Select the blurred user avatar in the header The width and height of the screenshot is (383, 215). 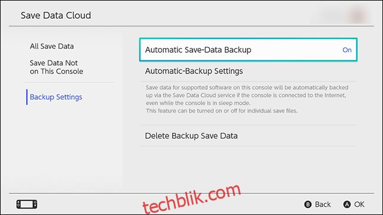click(358, 15)
